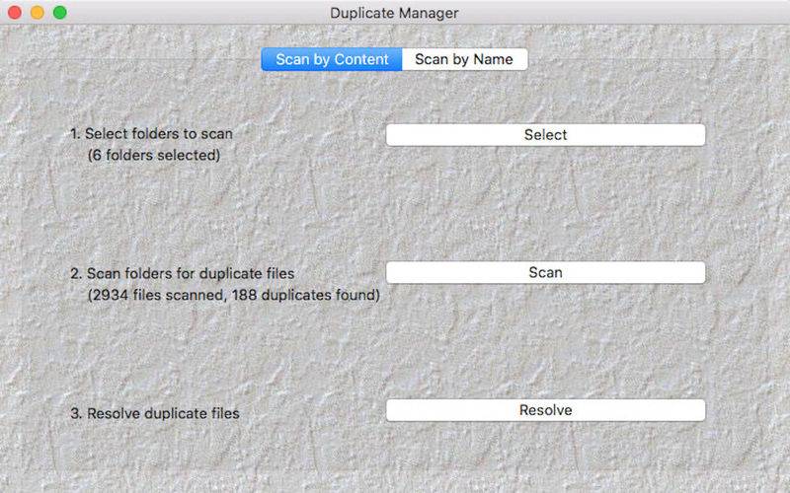Viewport: 790px width, 493px height.
Task: Minimize window with the yellow button
Action: click(x=38, y=13)
